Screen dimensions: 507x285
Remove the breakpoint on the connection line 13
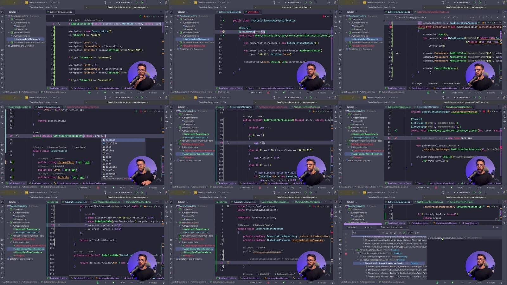point(391,27)
